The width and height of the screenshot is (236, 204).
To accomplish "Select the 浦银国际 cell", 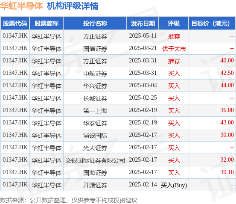I will pyautogui.click(x=95, y=136).
